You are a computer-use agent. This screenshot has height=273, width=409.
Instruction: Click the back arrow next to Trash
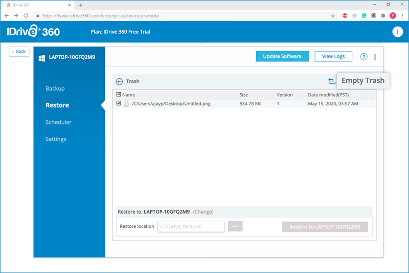coord(119,81)
